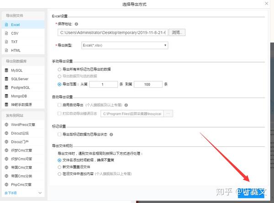Click the 神箭手数据源 database icon
The height and width of the screenshot is (203, 274).
point(6,104)
